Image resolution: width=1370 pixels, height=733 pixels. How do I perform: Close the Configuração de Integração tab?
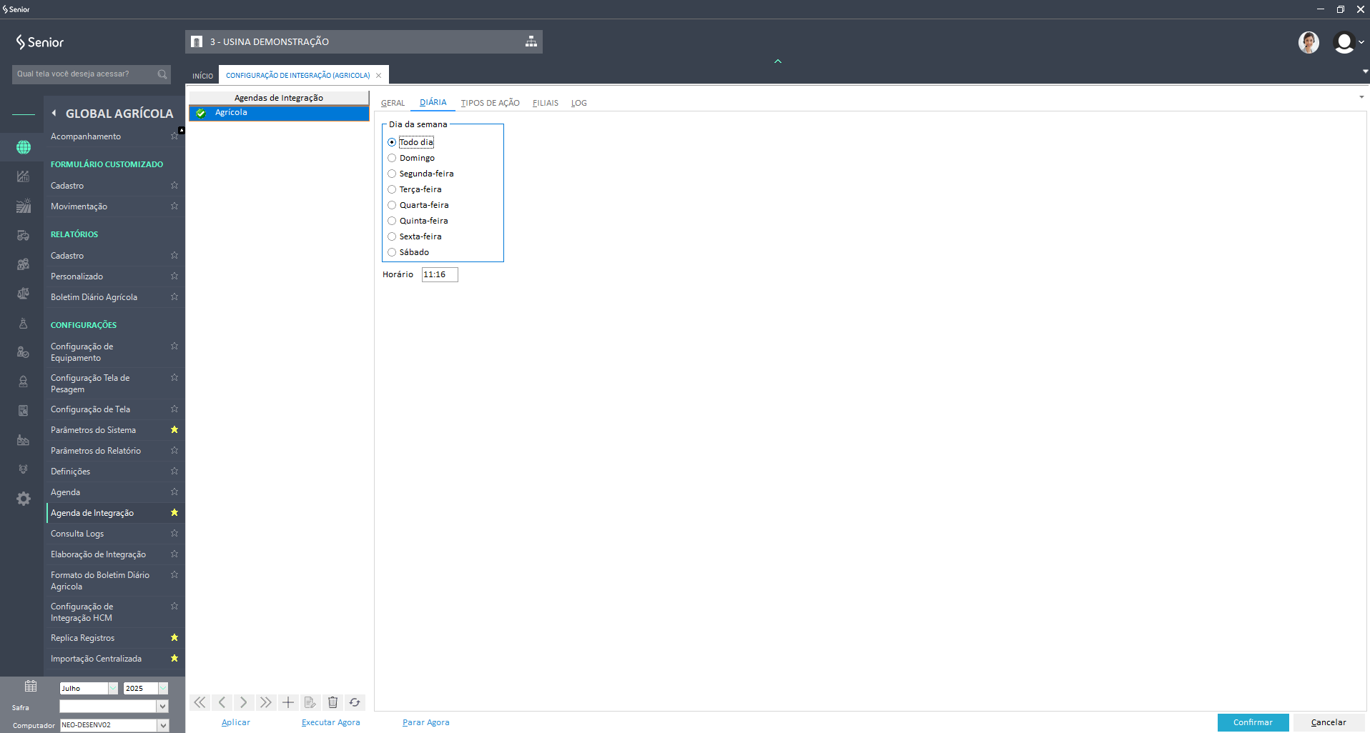[x=378, y=76]
